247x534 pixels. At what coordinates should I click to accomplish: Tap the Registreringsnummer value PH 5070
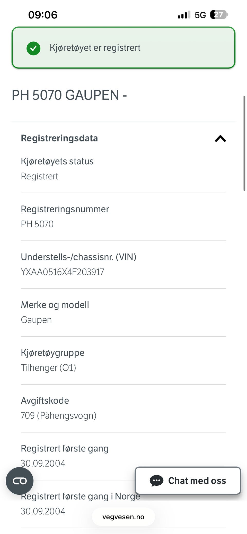tap(37, 224)
